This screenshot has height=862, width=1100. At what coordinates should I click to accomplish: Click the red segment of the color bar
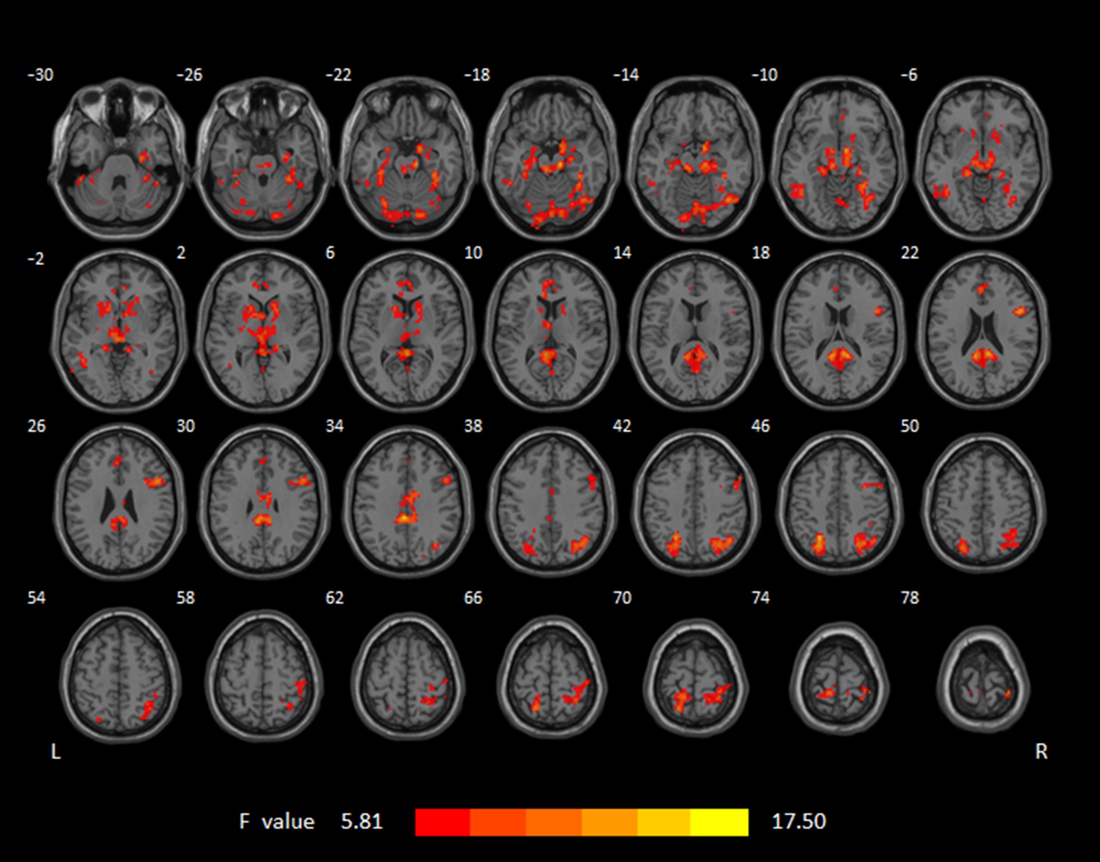442,822
